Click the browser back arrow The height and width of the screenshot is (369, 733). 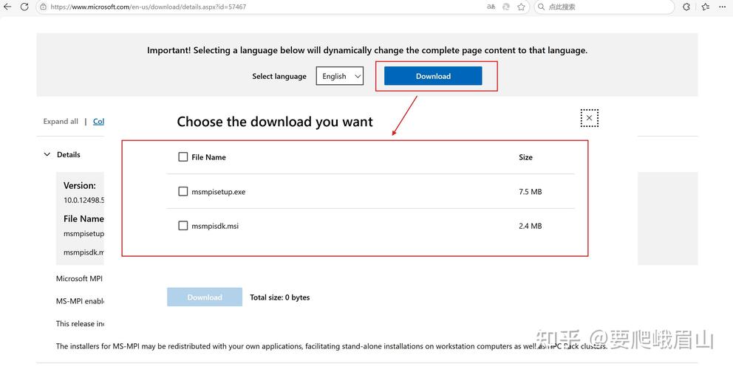tap(7, 7)
